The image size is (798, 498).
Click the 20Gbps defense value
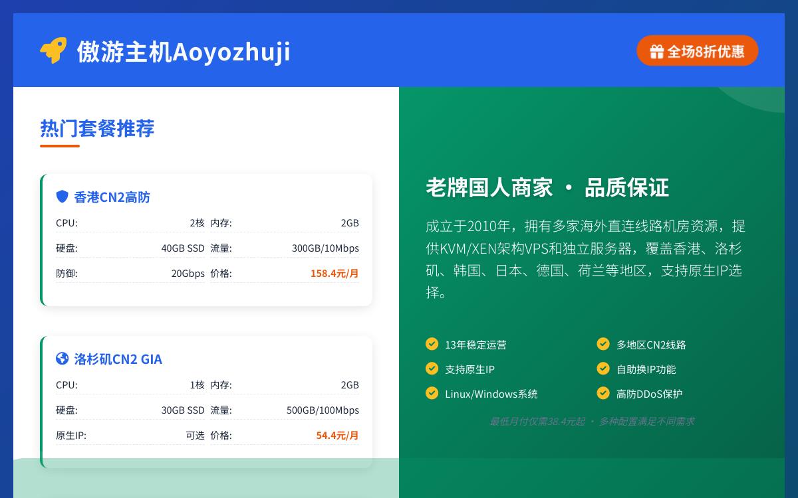(x=188, y=274)
